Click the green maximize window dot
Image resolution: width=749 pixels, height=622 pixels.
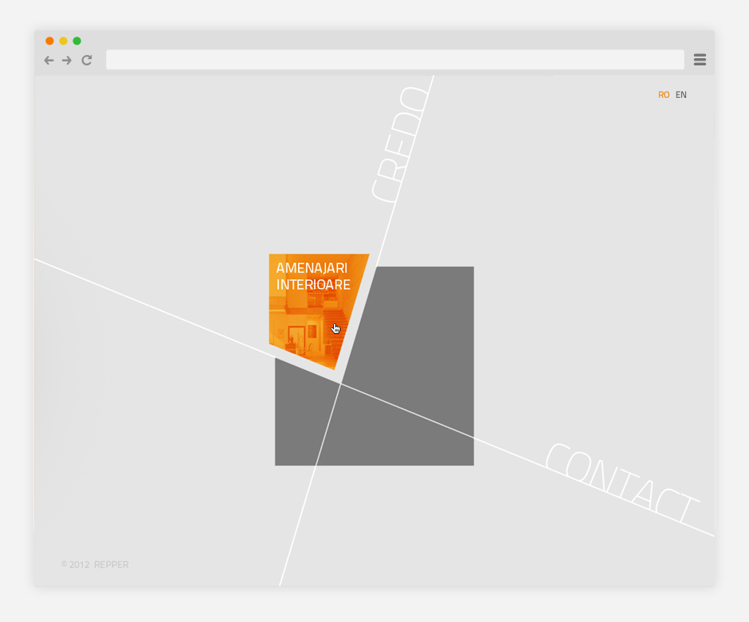point(76,41)
